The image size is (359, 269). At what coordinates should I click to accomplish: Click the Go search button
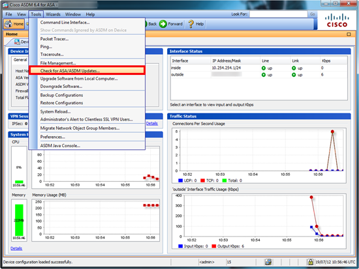312,14
